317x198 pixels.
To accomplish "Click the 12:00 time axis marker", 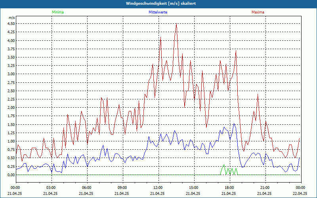I will (x=158, y=187).
